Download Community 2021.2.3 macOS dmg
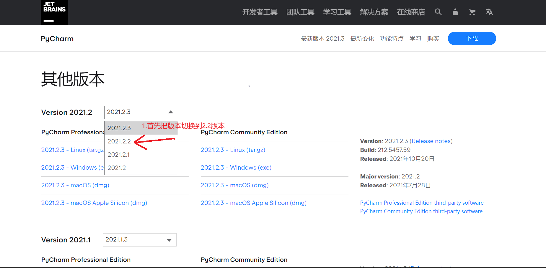The width and height of the screenshot is (546, 268). tap(235, 185)
